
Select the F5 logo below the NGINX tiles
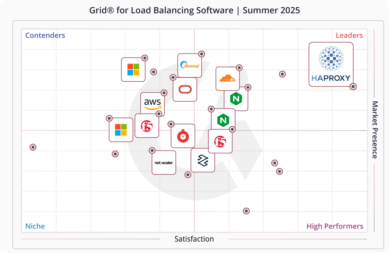point(220,141)
